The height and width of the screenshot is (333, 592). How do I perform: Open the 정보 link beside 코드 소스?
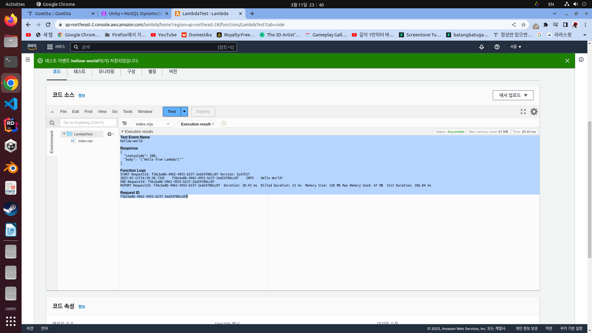[x=81, y=96]
